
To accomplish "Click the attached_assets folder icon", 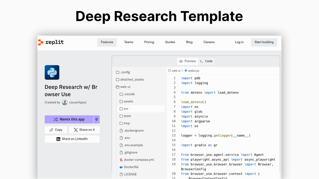I will (x=117, y=80).
